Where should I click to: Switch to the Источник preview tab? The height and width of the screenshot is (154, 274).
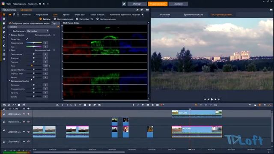coord(165,15)
